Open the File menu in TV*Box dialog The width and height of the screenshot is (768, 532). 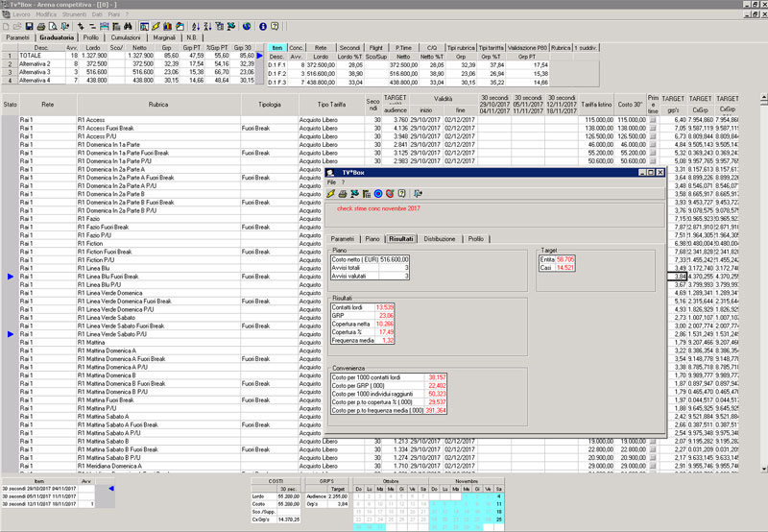331,181
